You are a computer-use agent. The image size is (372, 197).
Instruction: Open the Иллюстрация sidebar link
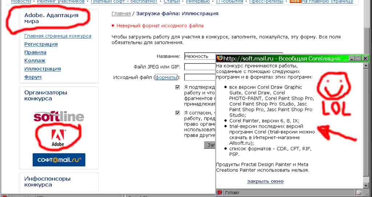click(x=43, y=69)
